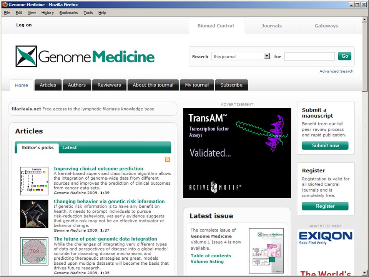Open the Edit menu
Screen dimensions: 369x277
(x=19, y=13)
